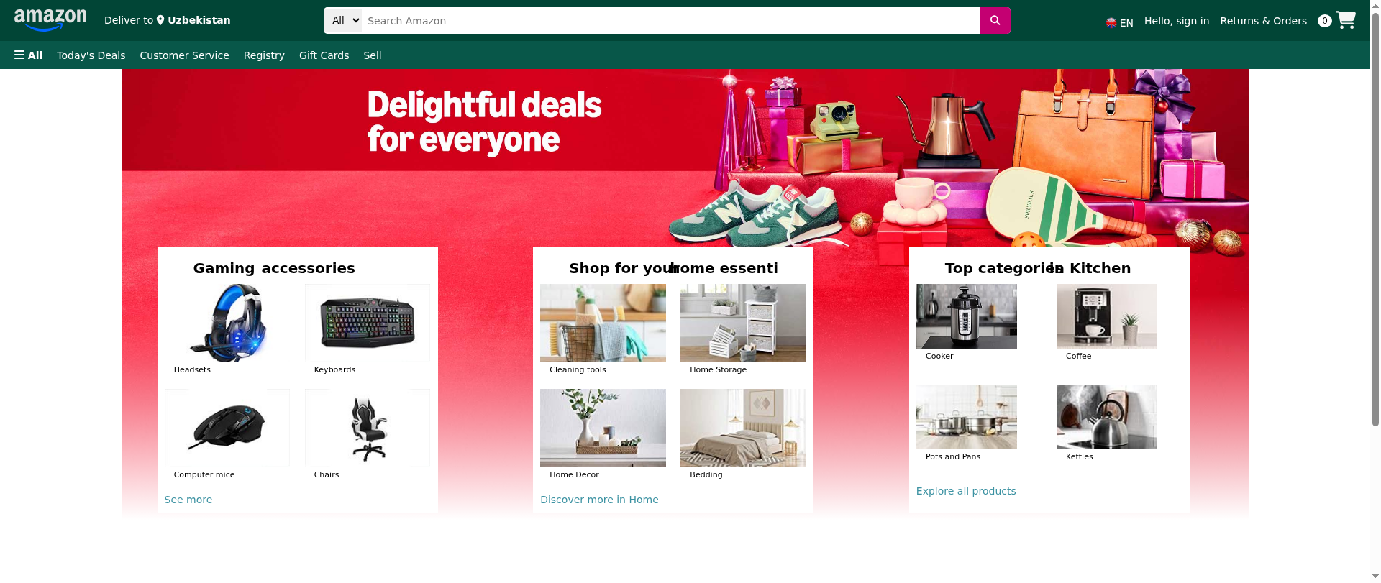Open Today's Deals in navigation bar
Image resolution: width=1381 pixels, height=583 pixels.
(x=91, y=55)
